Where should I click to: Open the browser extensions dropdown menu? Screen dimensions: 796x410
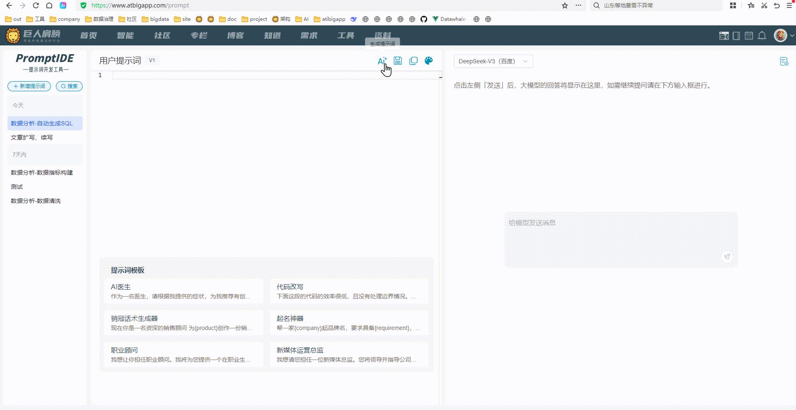(x=733, y=5)
